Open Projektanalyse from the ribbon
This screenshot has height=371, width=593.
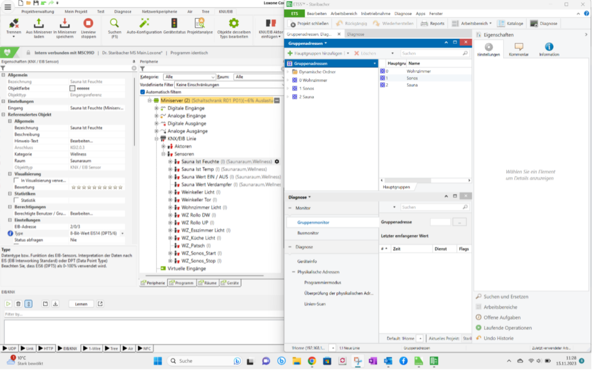[200, 23]
